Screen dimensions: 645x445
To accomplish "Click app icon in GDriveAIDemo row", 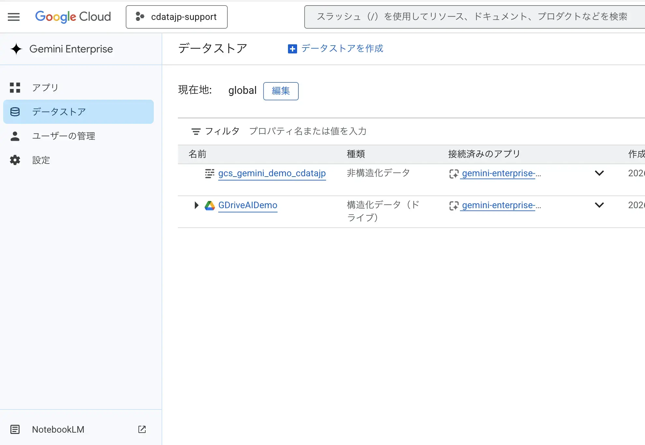I will 454,206.
